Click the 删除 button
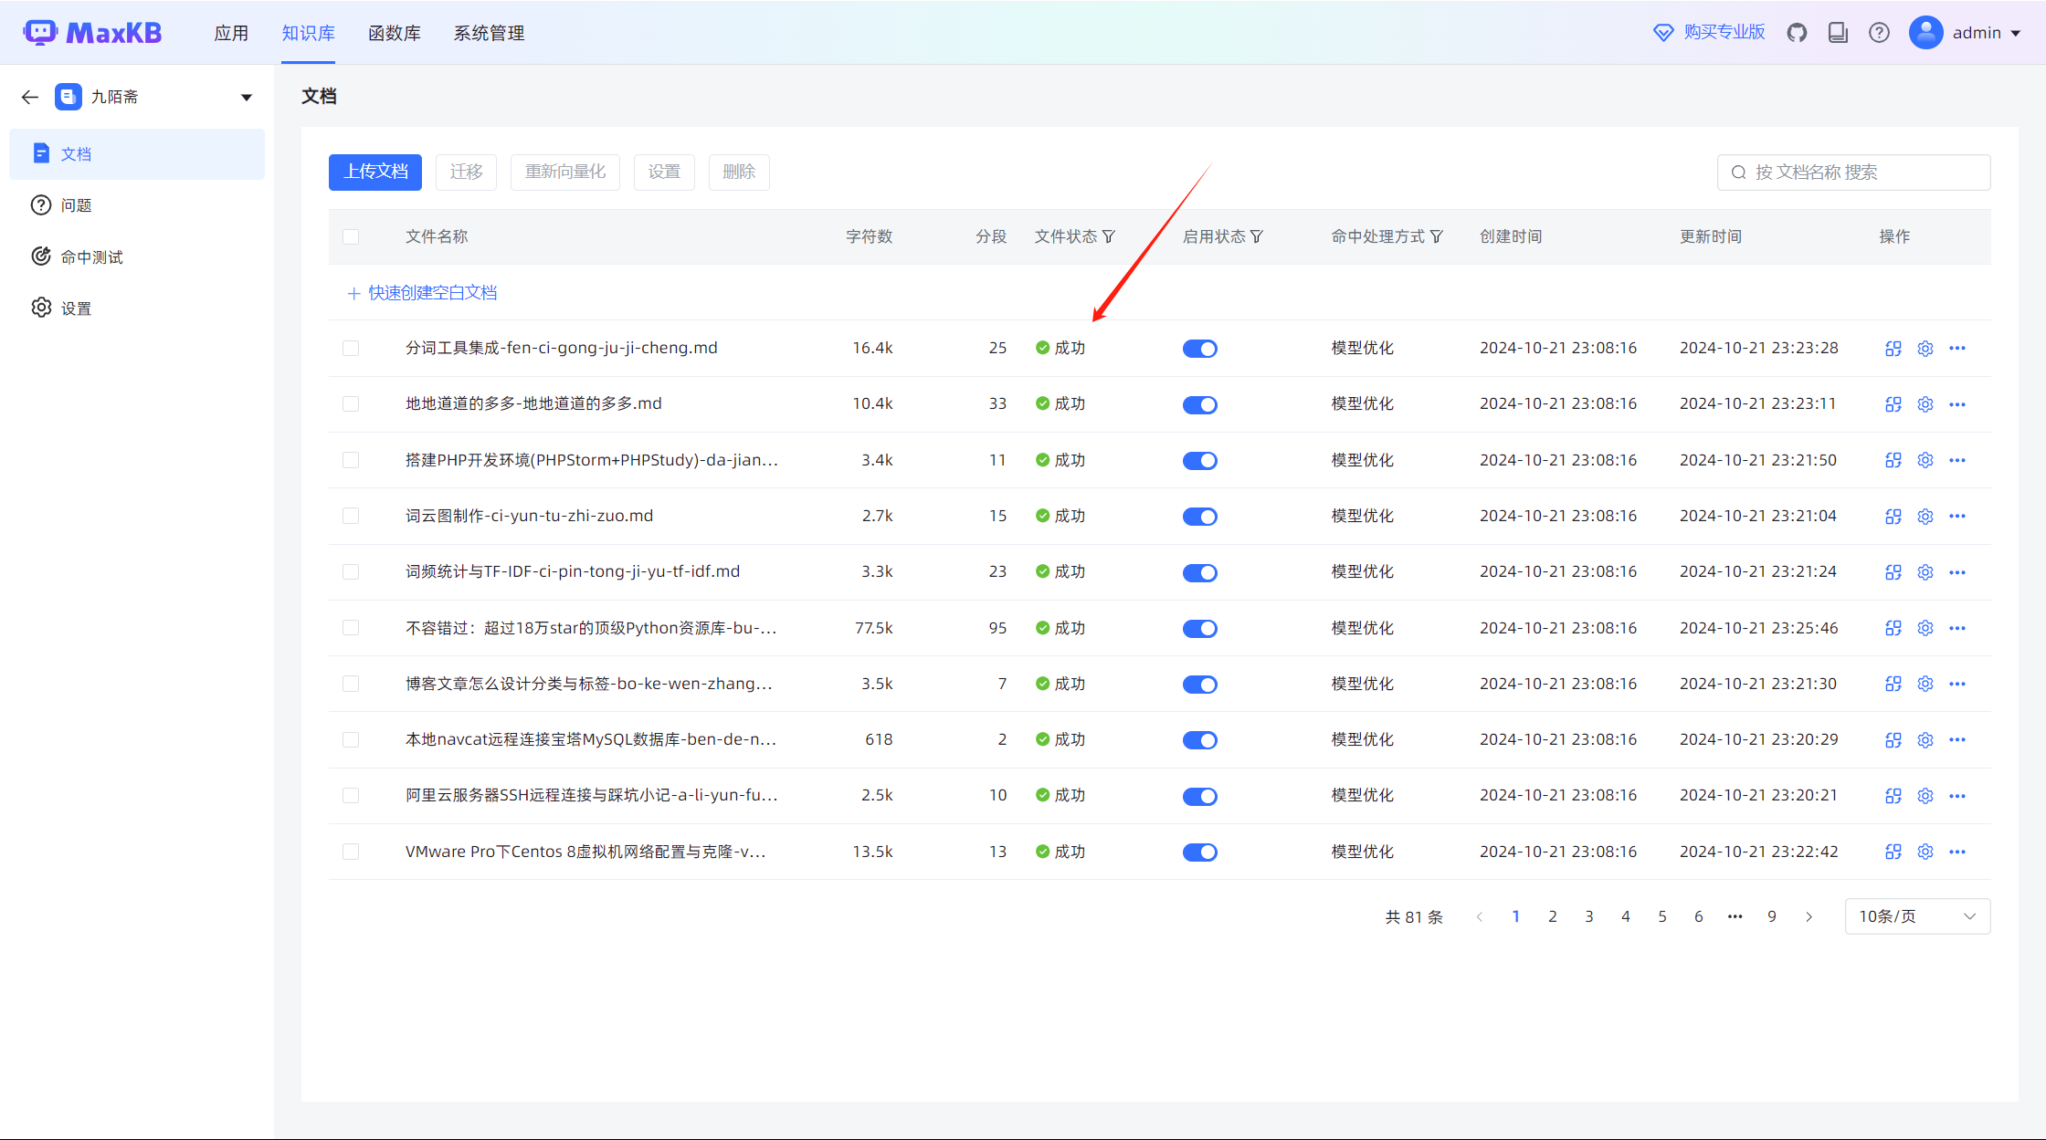 coord(739,172)
